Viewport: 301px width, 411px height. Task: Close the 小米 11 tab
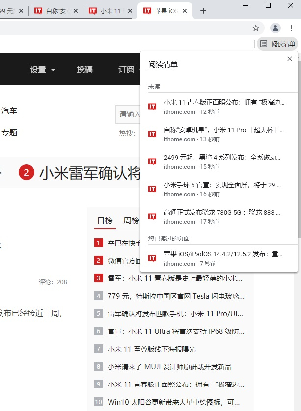coord(130,11)
